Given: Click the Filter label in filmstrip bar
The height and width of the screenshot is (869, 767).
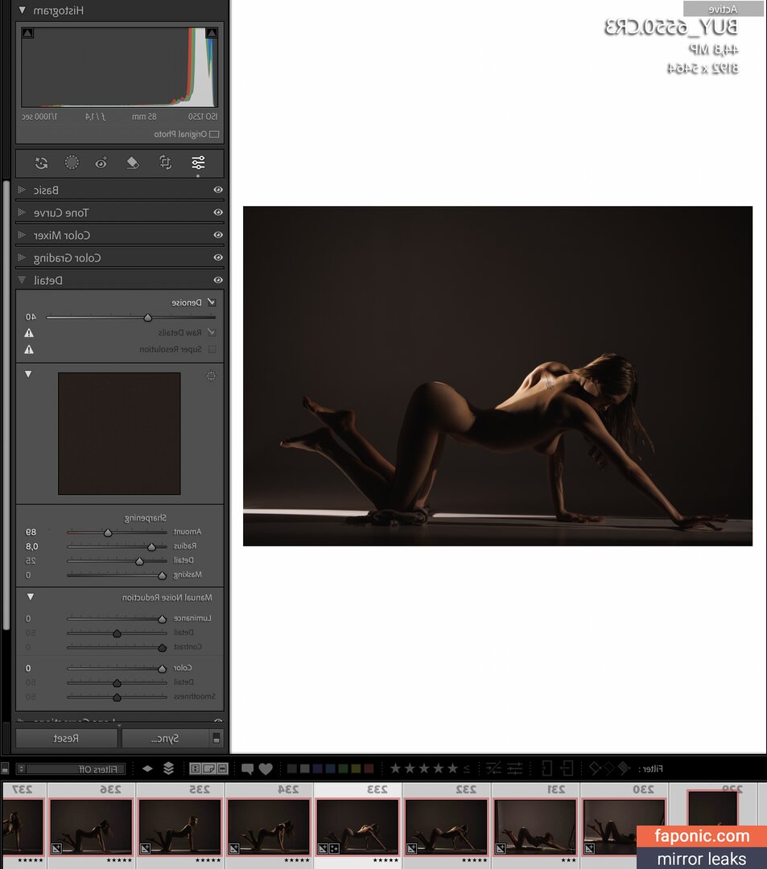Looking at the screenshot, I should (x=652, y=768).
